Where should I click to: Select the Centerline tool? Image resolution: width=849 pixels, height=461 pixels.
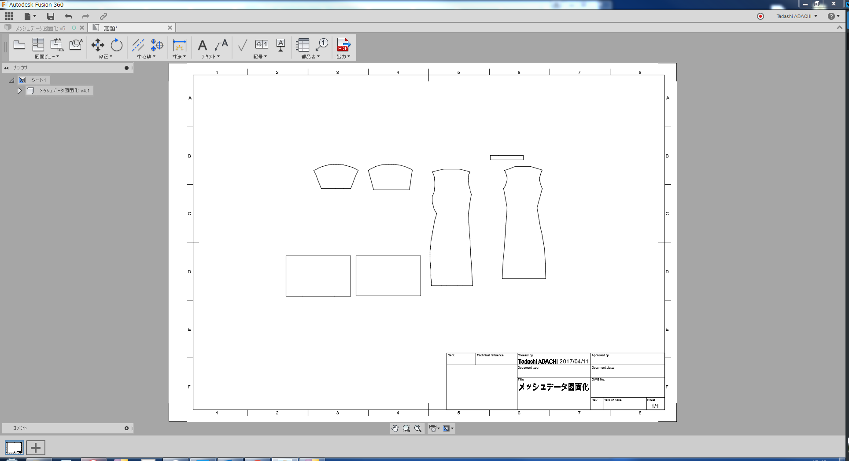pos(138,45)
